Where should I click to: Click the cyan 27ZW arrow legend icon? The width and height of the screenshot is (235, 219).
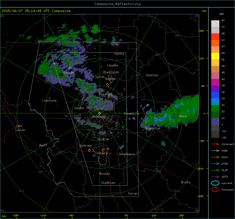click(215, 164)
